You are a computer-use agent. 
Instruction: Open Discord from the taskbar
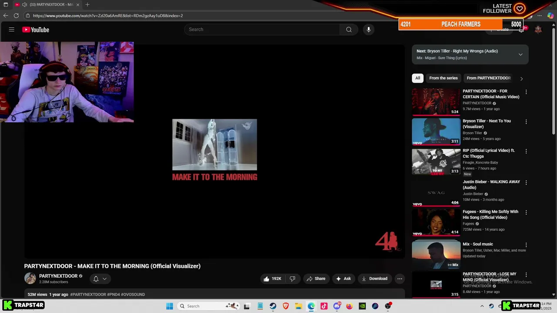pyautogui.click(x=337, y=306)
